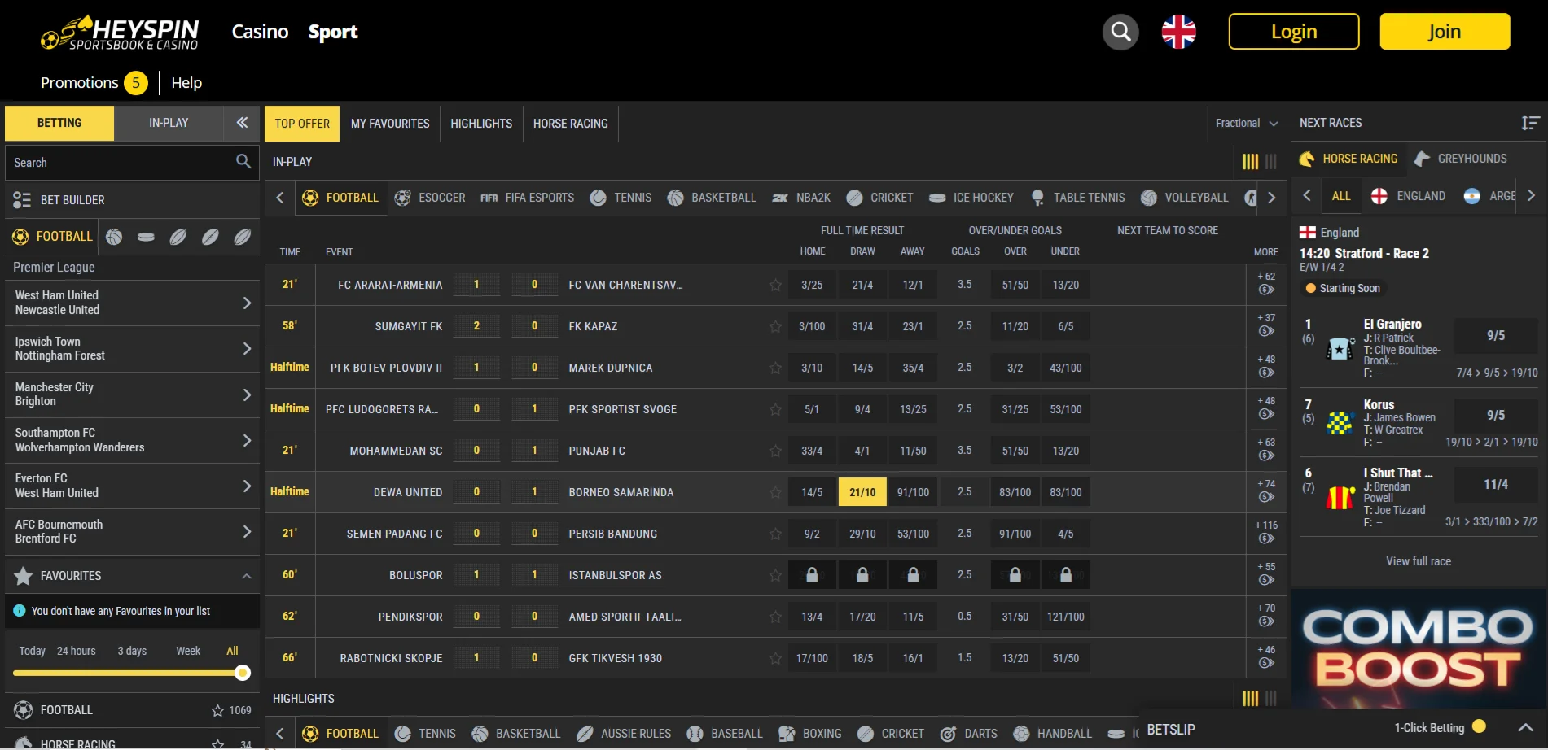Open the My Favourites tab
The width and height of the screenshot is (1548, 750).
click(x=390, y=124)
